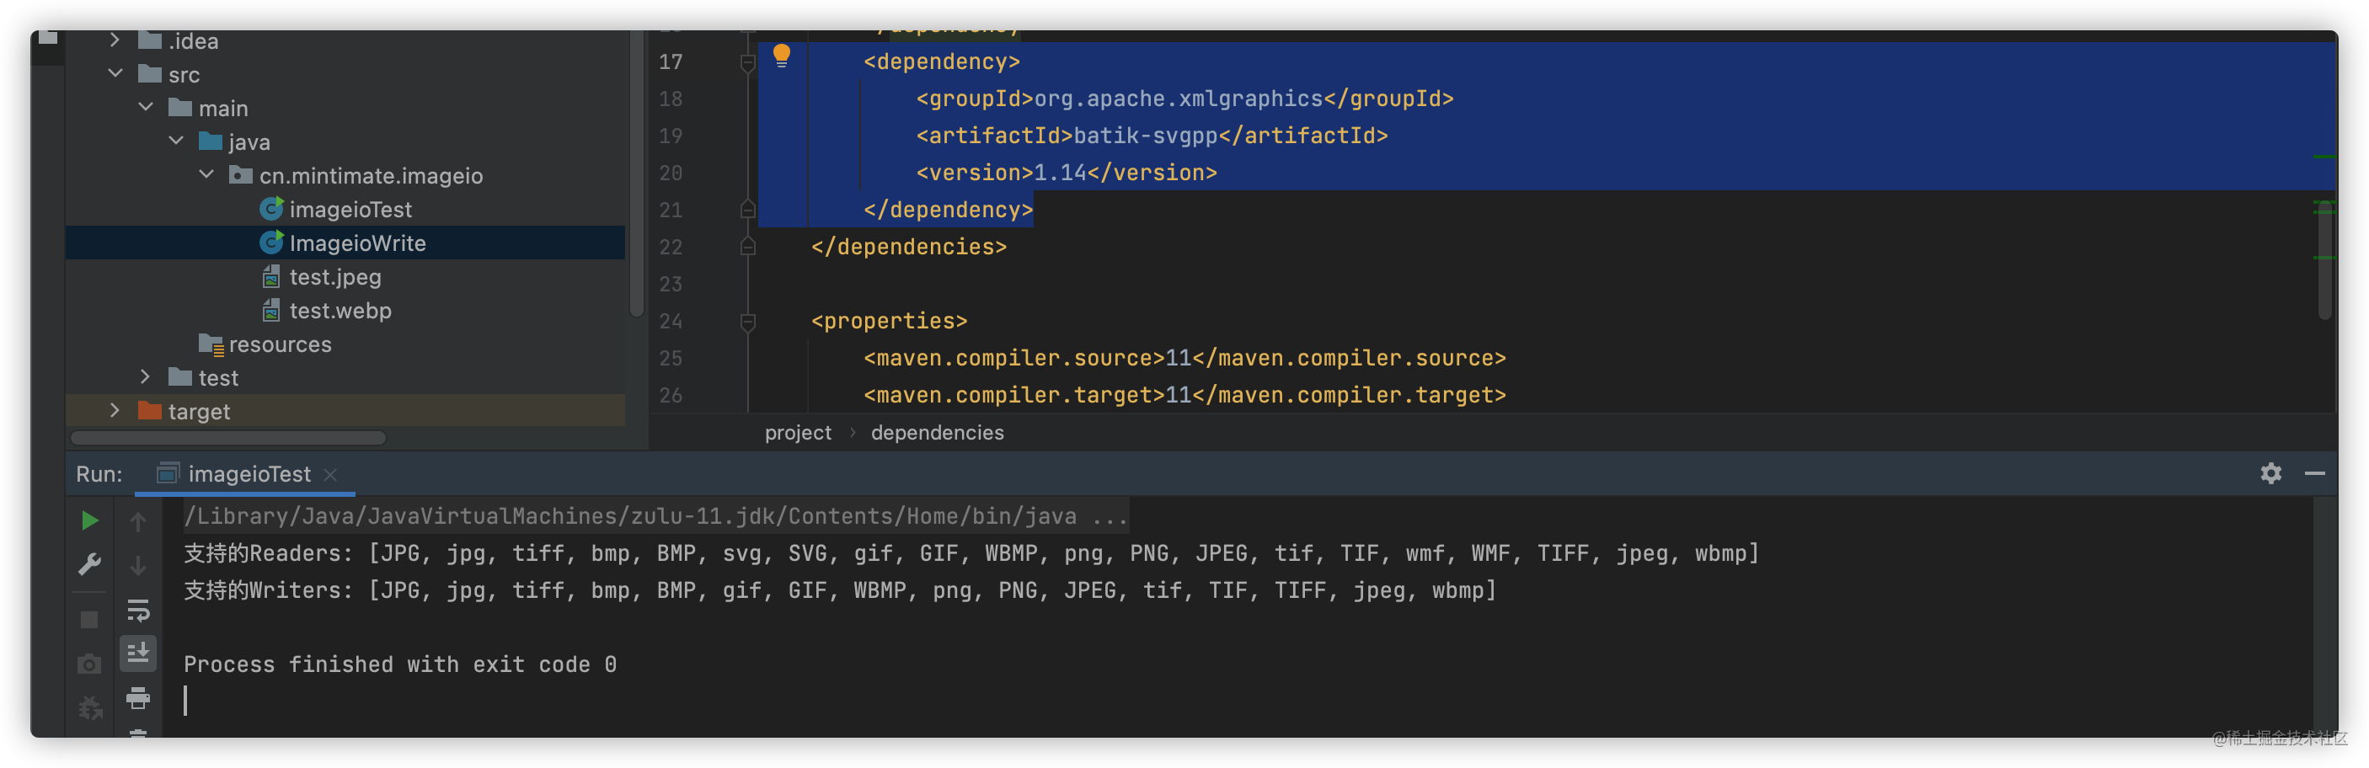Viewport: 2369px width, 768px height.
Task: Expand the test folder
Action: tap(144, 376)
